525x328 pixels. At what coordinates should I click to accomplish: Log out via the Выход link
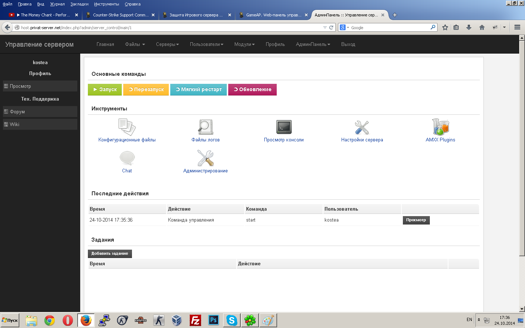point(348,44)
